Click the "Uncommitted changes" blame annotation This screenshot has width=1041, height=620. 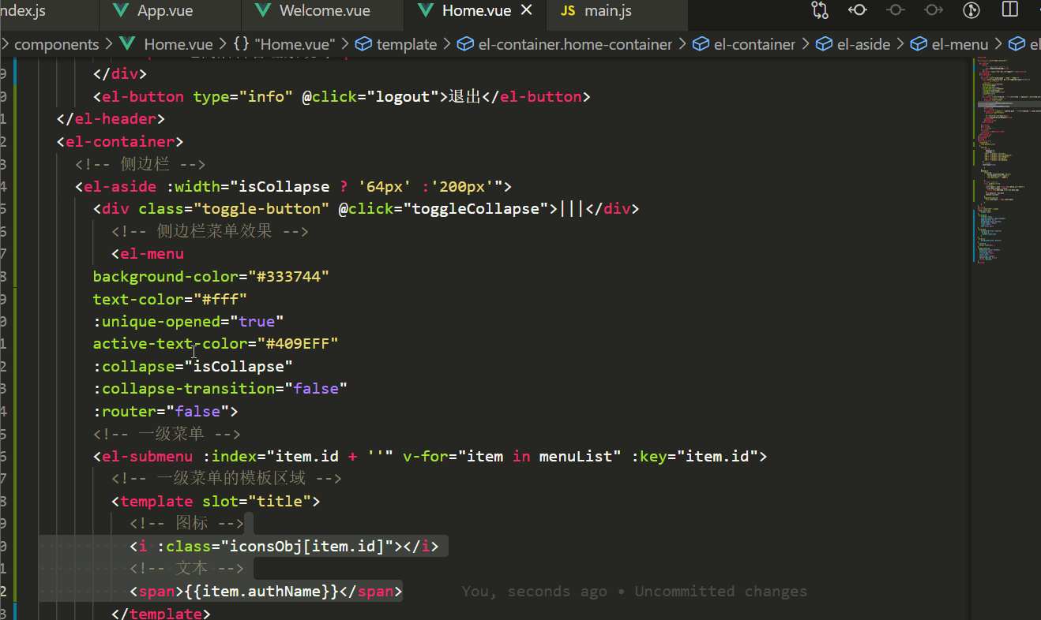721,592
